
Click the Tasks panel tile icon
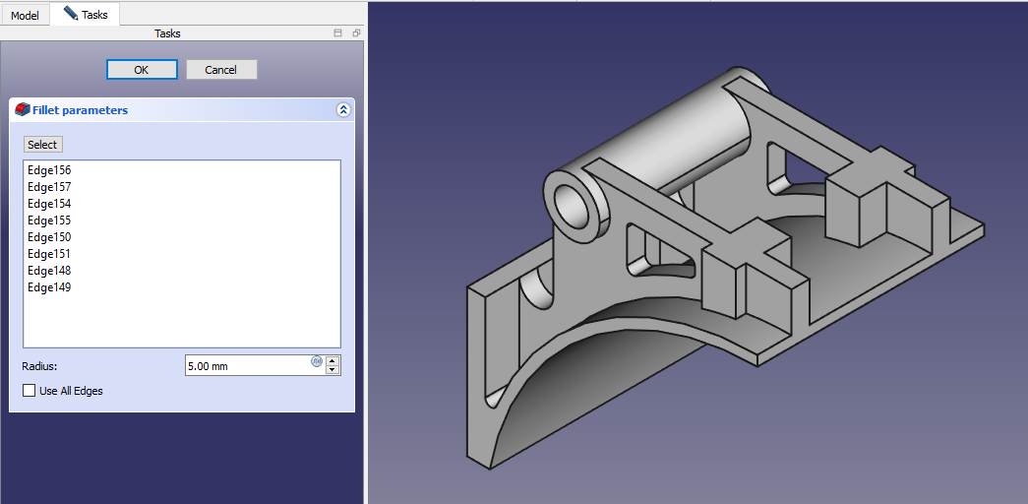pyautogui.click(x=338, y=33)
